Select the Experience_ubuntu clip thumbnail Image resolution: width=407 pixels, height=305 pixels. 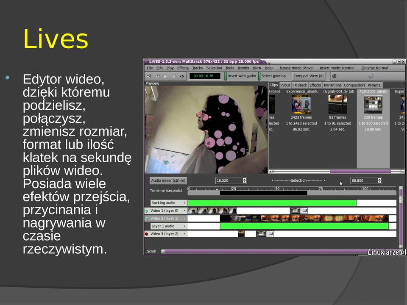301,104
